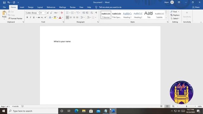Click the Tell me what you want to do box

pos(110,7)
